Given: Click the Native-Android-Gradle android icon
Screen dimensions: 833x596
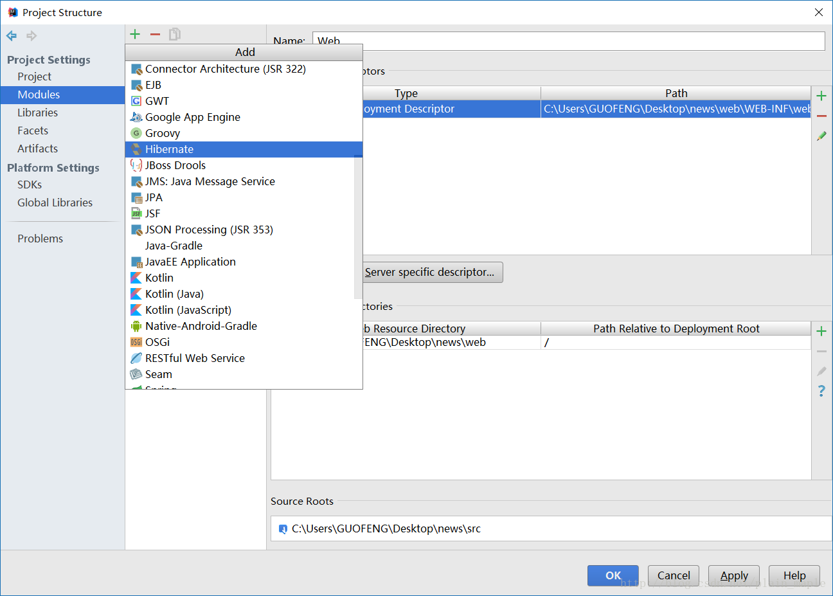Looking at the screenshot, I should coord(136,326).
